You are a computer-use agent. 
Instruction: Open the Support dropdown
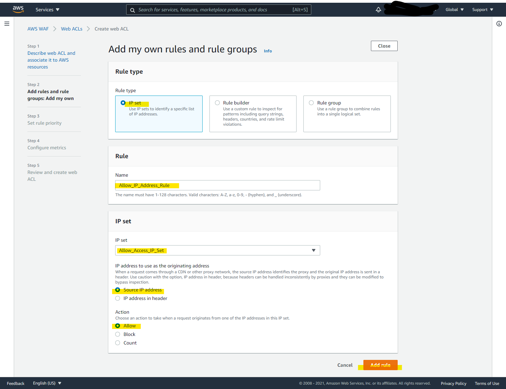483,10
